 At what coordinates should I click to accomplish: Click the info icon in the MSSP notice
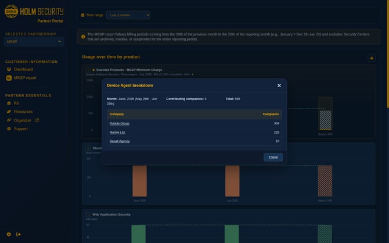(83, 37)
